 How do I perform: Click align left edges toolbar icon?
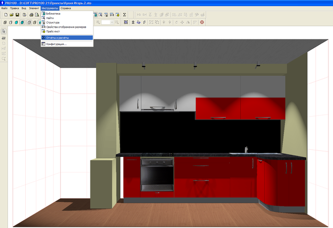pyautogui.click(x=138, y=15)
